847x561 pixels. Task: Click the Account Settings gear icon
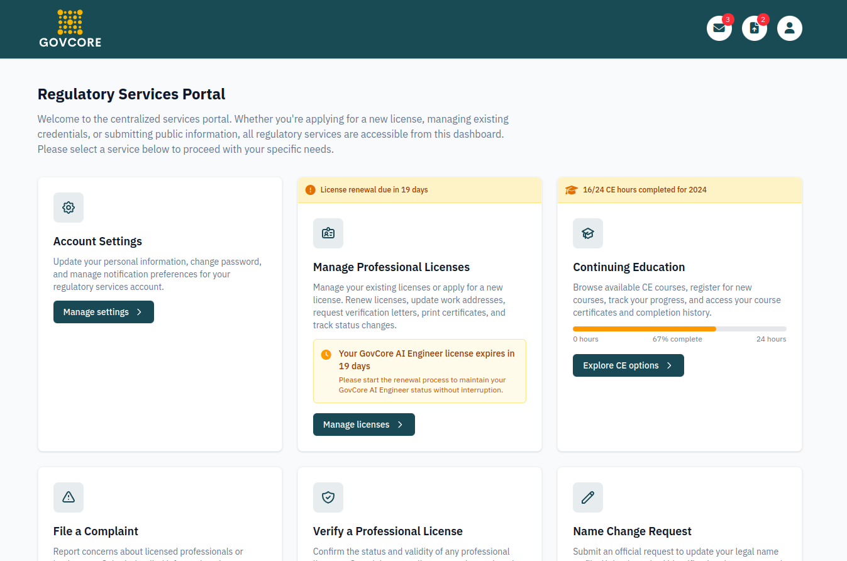(x=69, y=208)
